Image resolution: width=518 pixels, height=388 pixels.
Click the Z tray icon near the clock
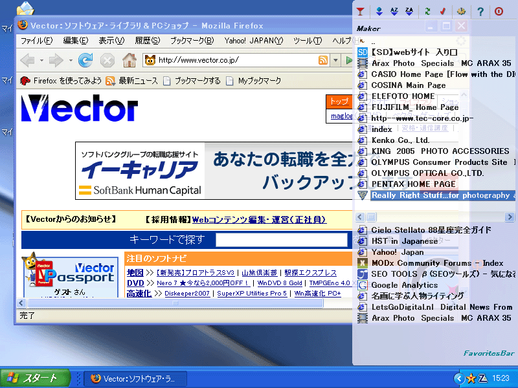(x=482, y=378)
